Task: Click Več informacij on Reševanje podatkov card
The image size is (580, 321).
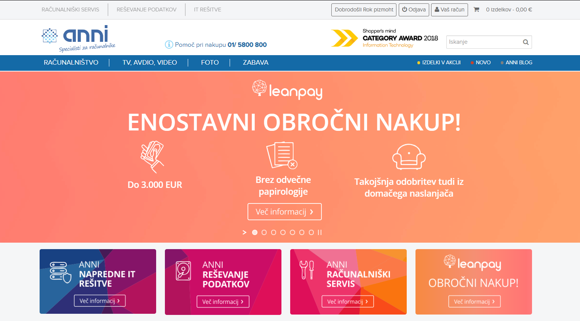Action: coord(223,302)
